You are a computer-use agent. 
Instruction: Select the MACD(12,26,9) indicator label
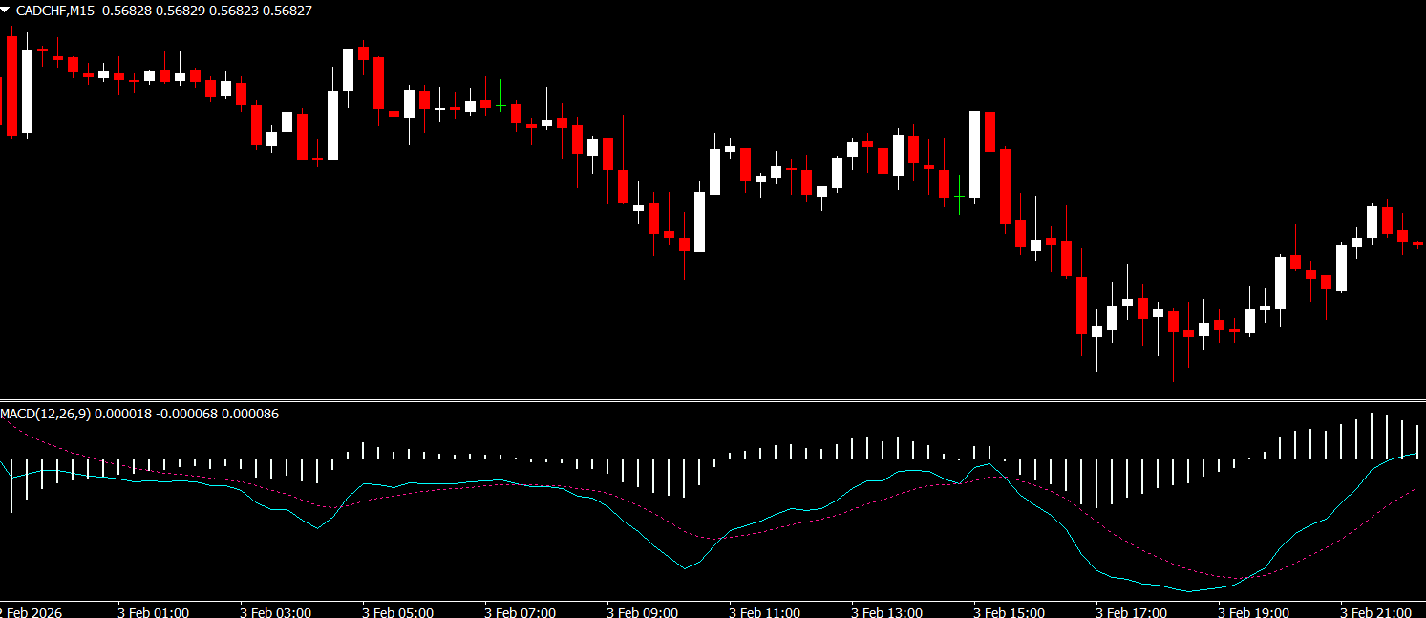[x=46, y=414]
